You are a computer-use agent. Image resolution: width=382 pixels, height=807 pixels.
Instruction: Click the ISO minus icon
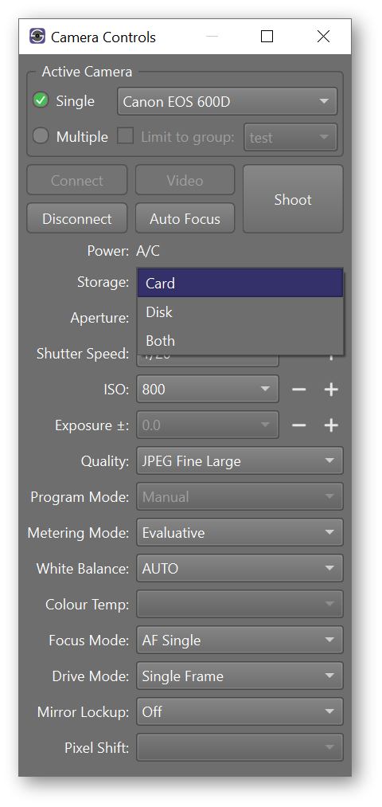point(298,390)
